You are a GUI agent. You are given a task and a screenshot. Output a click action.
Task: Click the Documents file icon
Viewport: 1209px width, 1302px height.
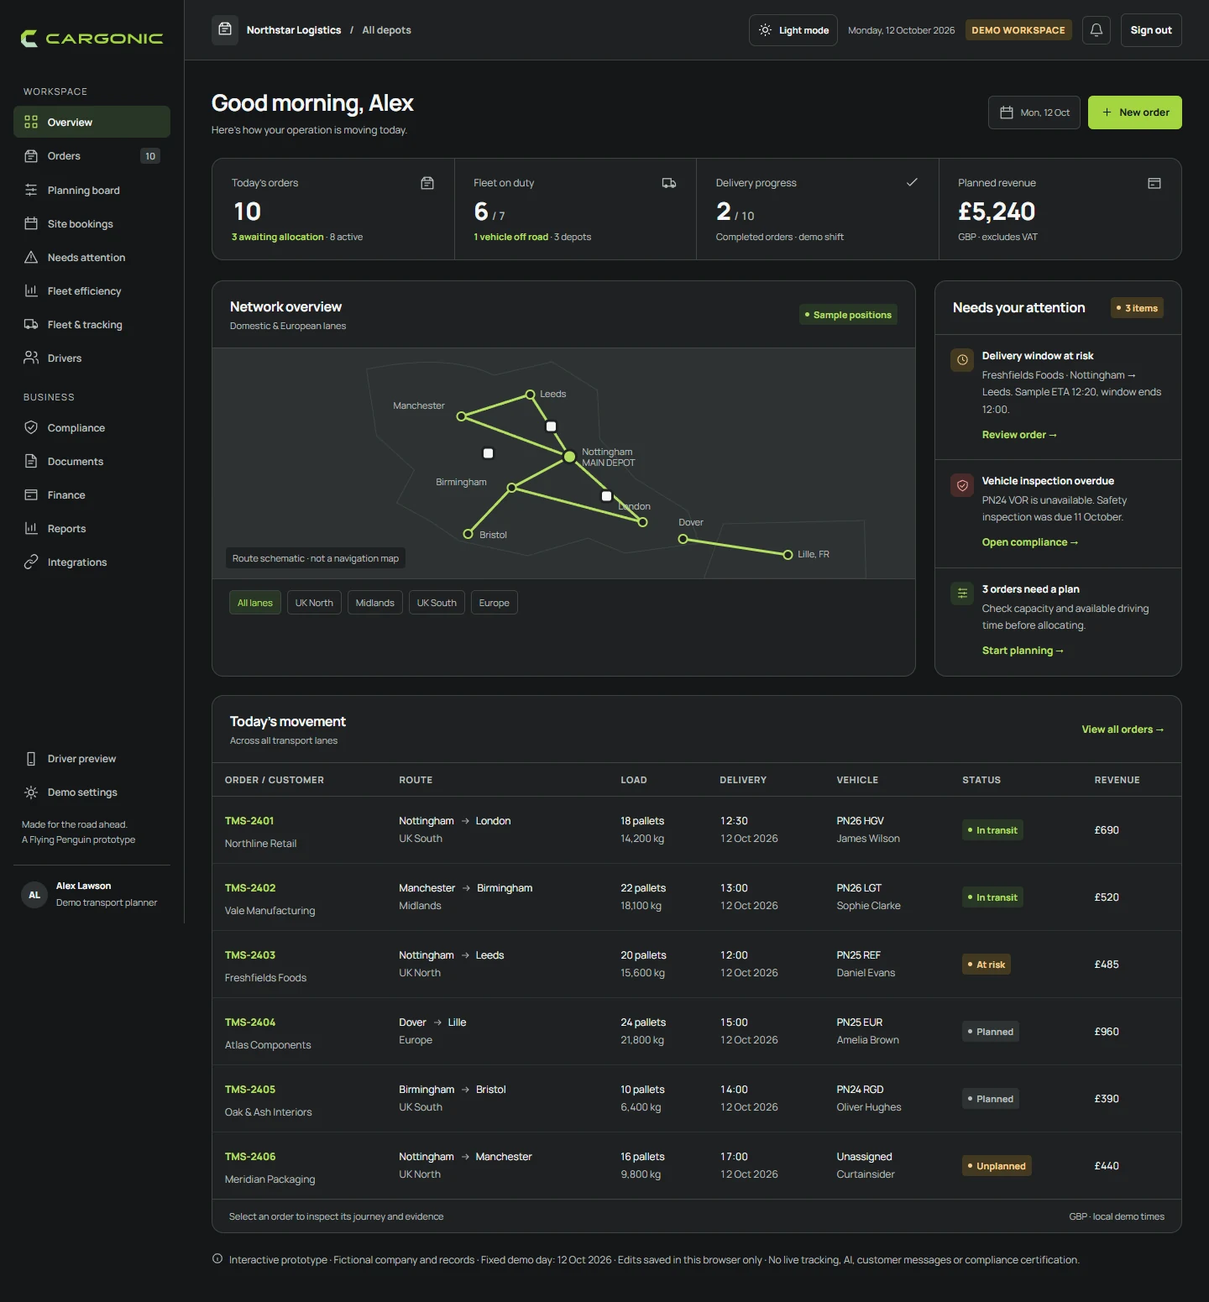pos(31,461)
